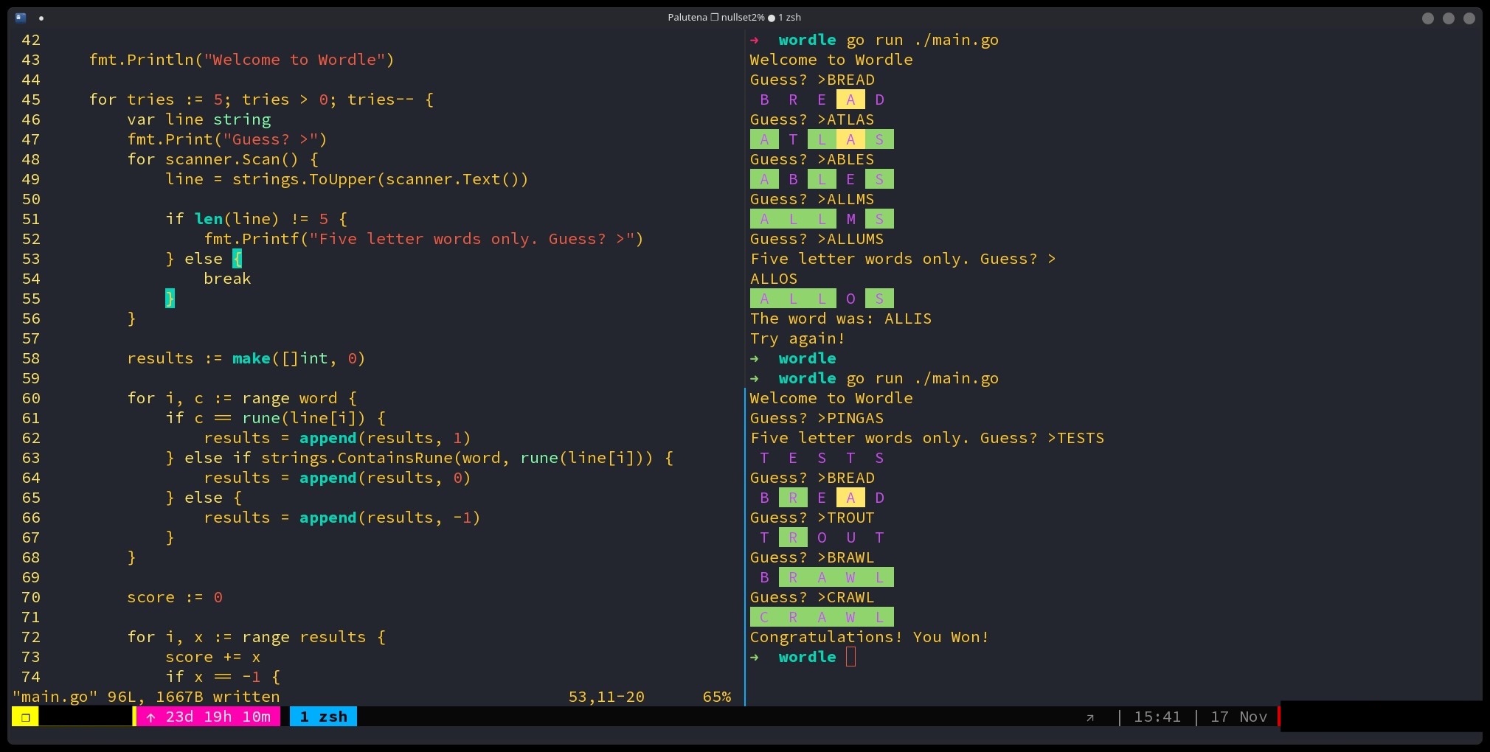
Task: Click the "Try again!" output line
Action: [797, 338]
